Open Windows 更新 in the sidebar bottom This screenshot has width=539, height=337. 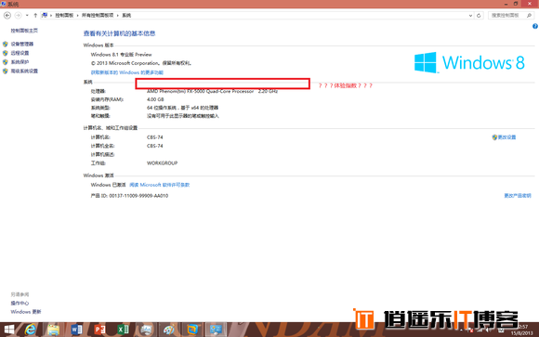pos(26,312)
